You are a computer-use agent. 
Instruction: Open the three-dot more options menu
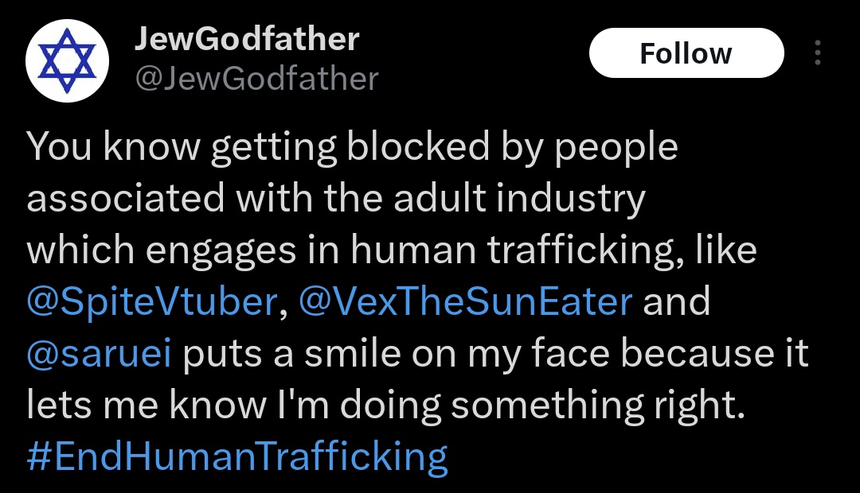point(817,53)
